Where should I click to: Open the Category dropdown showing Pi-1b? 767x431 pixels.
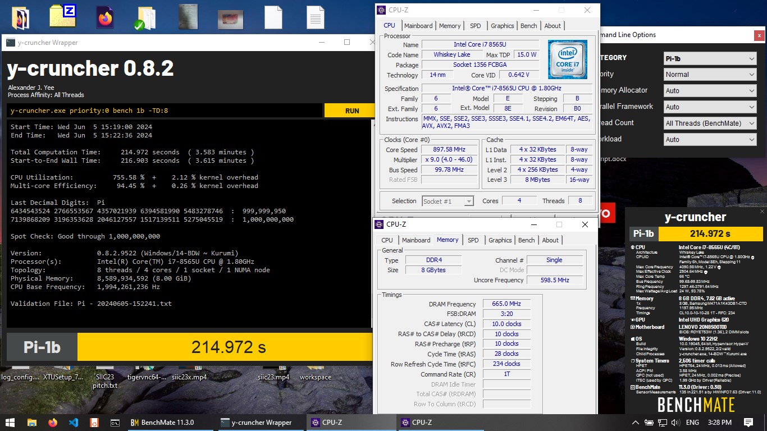click(x=710, y=58)
